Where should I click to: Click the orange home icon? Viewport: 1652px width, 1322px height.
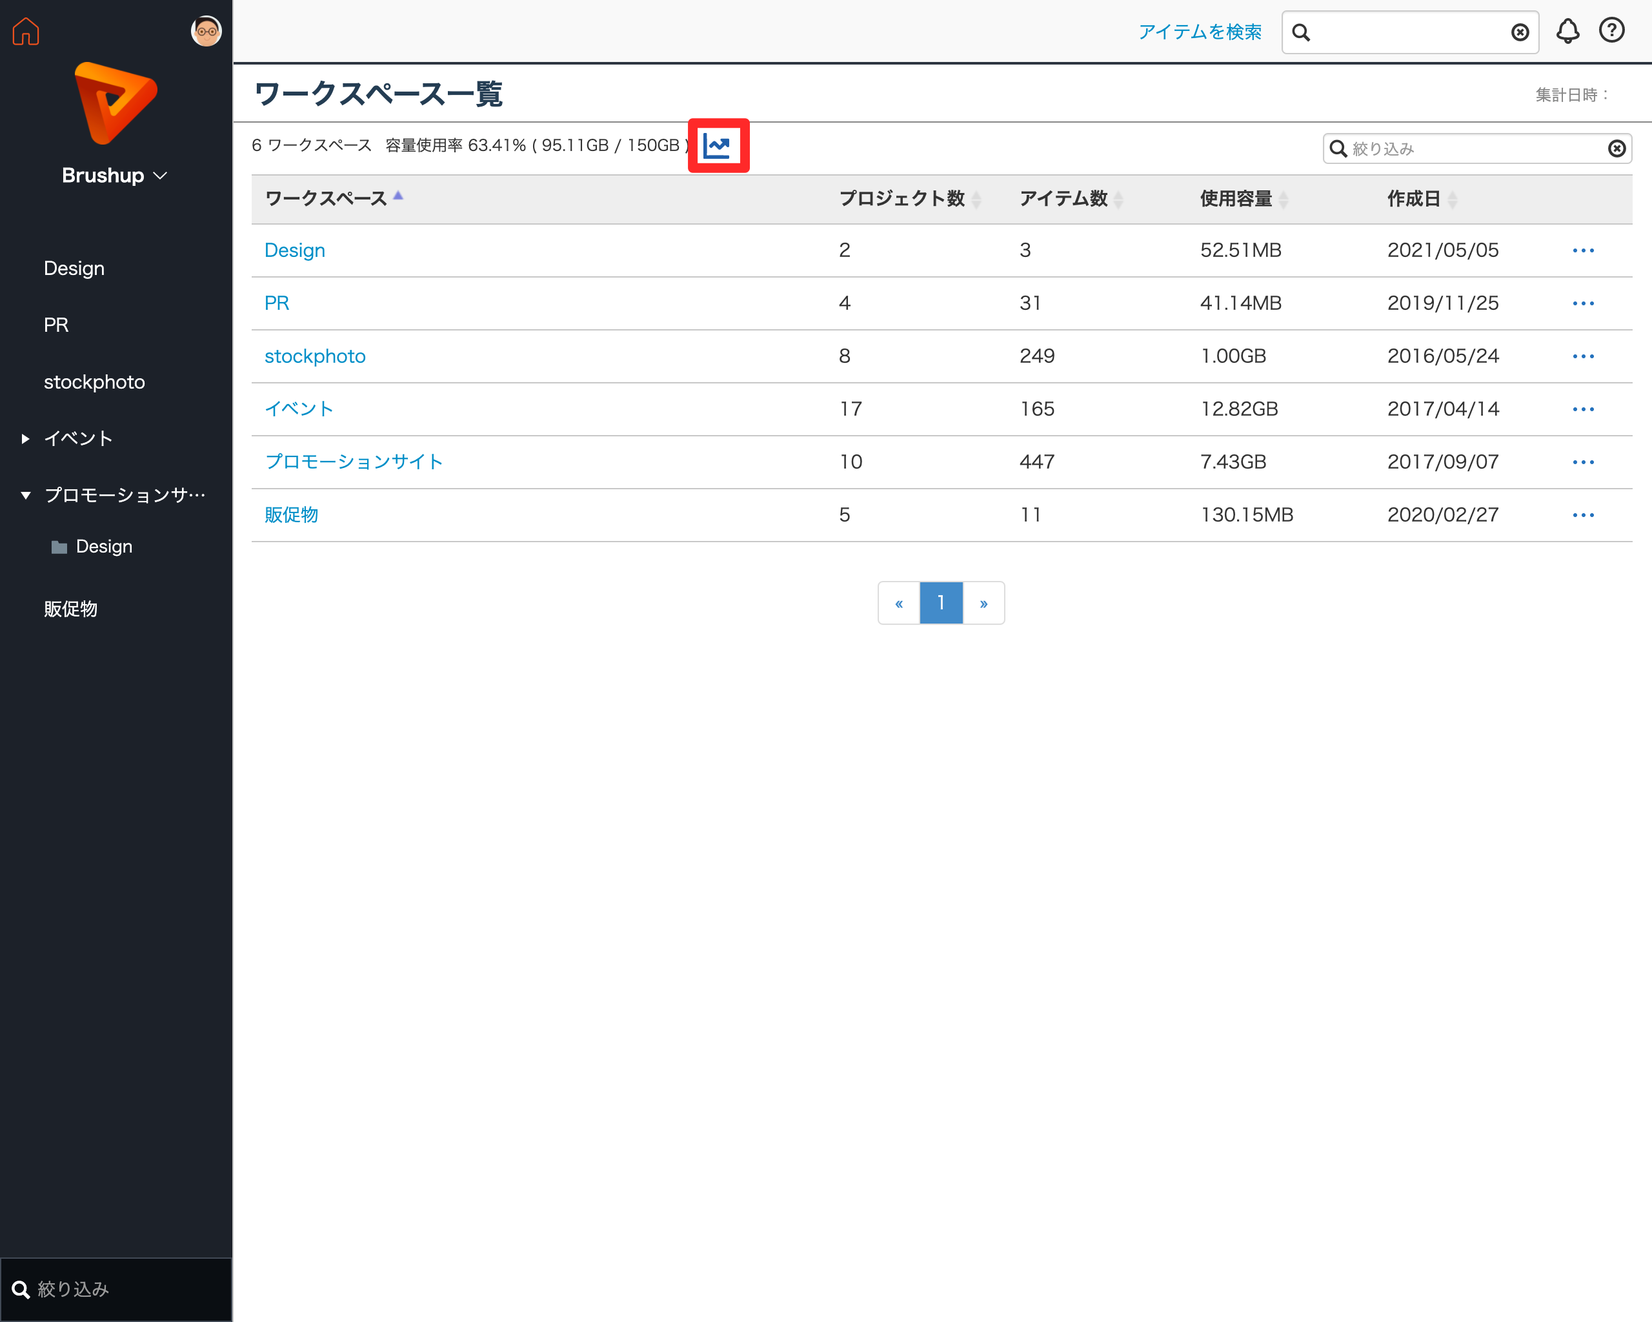click(x=26, y=32)
